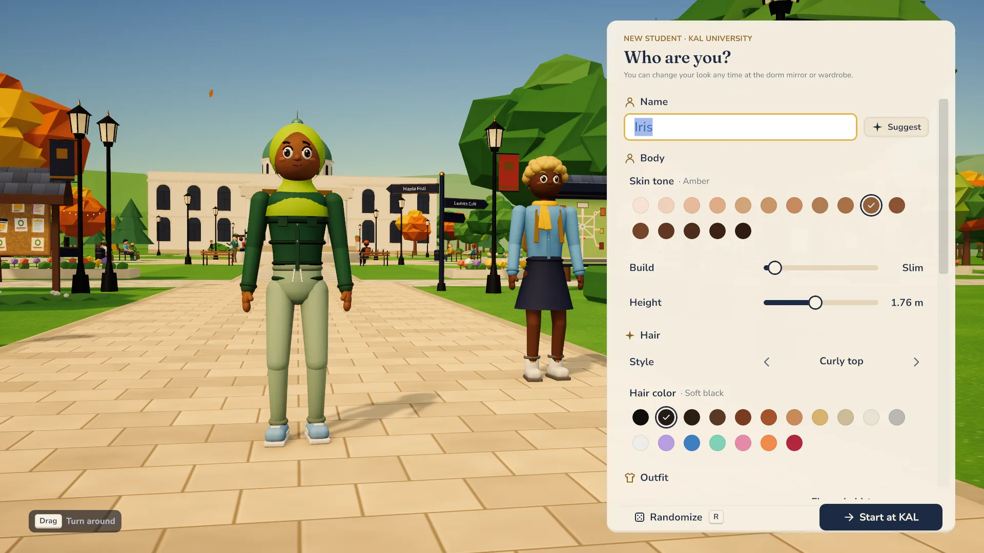Viewport: 984px width, 553px height.
Task: Click the Suggest name button
Action: (x=896, y=127)
